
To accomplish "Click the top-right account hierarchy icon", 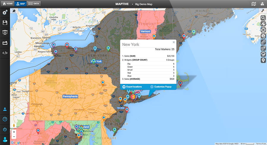I will 263,4.
